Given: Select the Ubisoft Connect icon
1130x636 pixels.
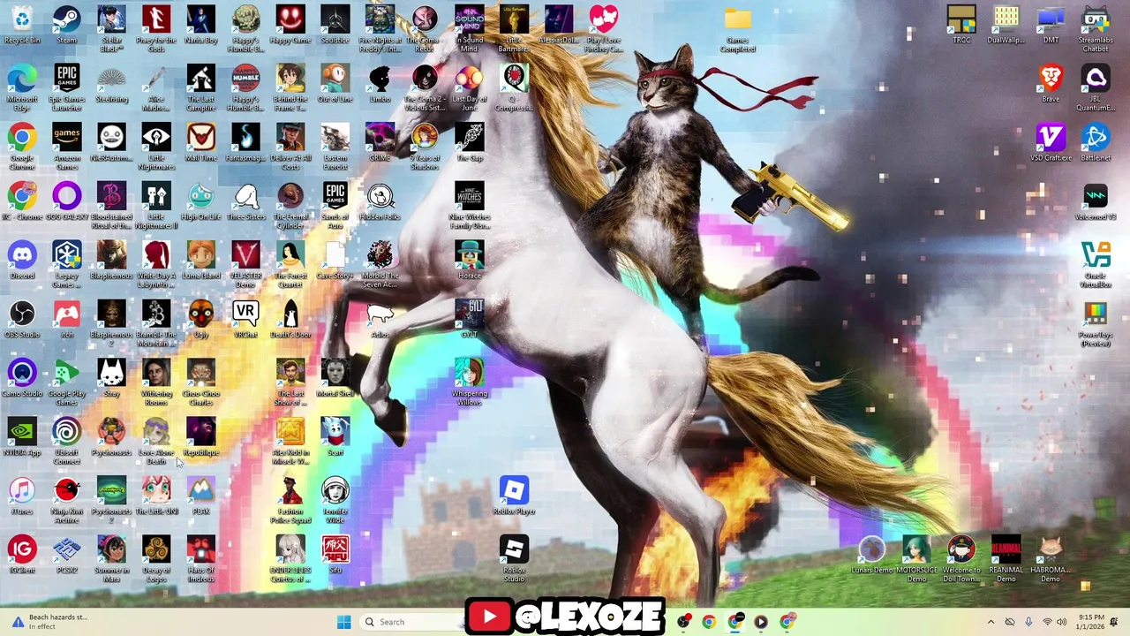Looking at the screenshot, I should pos(67,442).
